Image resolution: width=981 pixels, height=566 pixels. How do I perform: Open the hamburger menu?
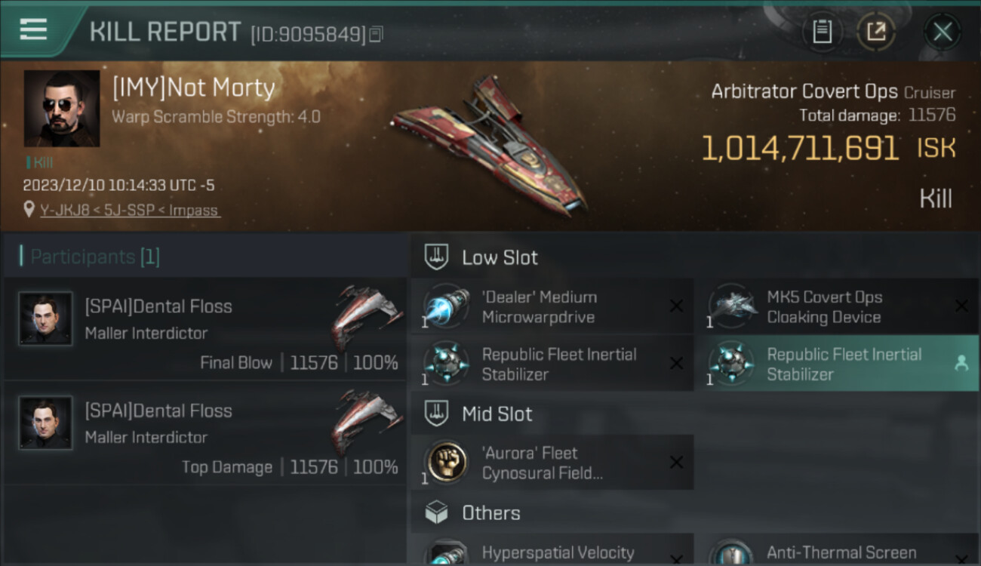click(33, 30)
